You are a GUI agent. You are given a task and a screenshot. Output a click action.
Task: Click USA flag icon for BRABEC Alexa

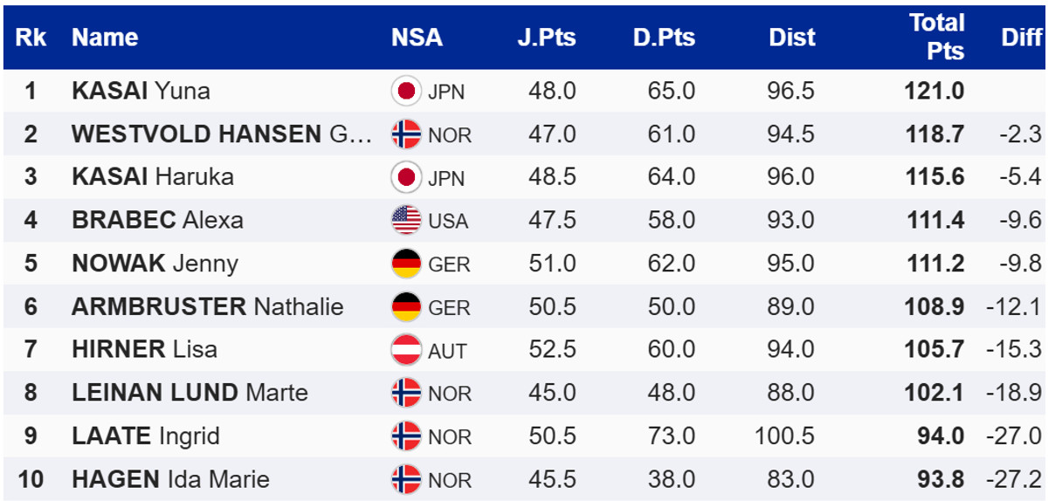coord(406,220)
